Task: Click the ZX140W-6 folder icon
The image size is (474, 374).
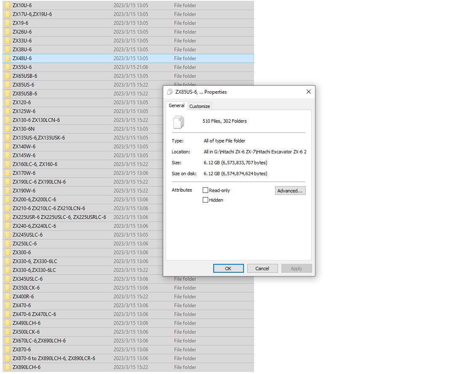Action: (8, 147)
